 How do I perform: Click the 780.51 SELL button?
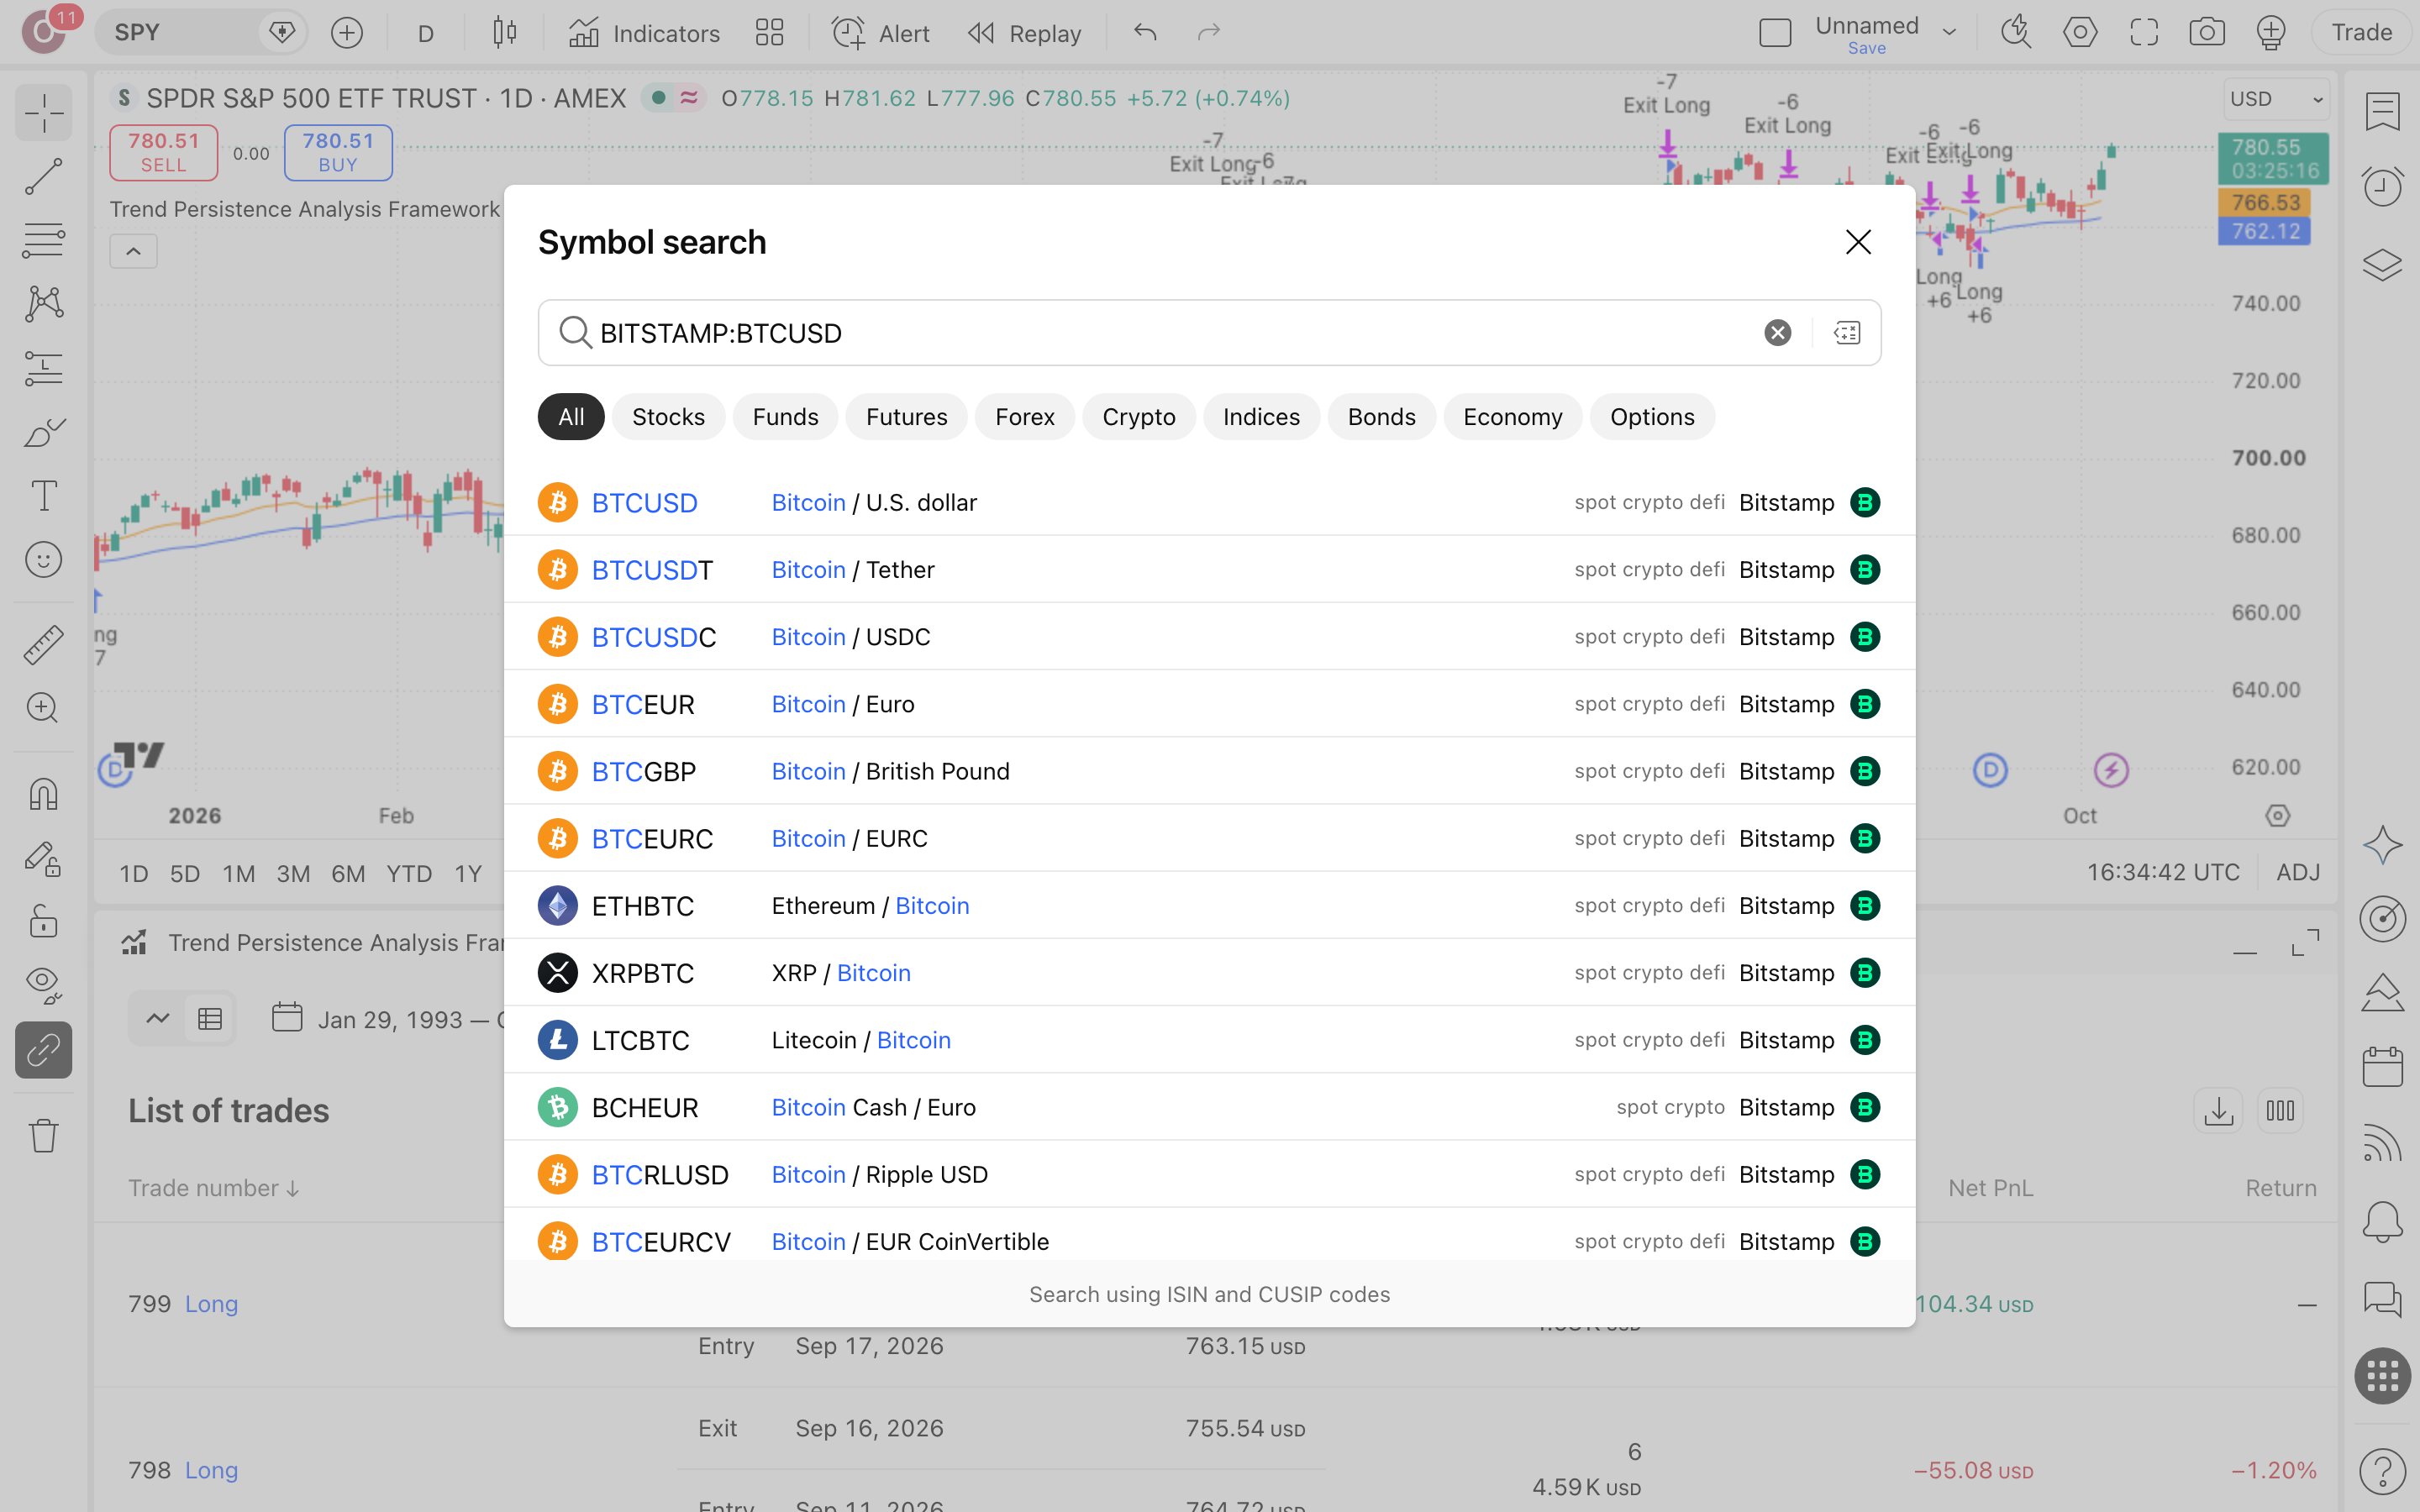pyautogui.click(x=164, y=152)
